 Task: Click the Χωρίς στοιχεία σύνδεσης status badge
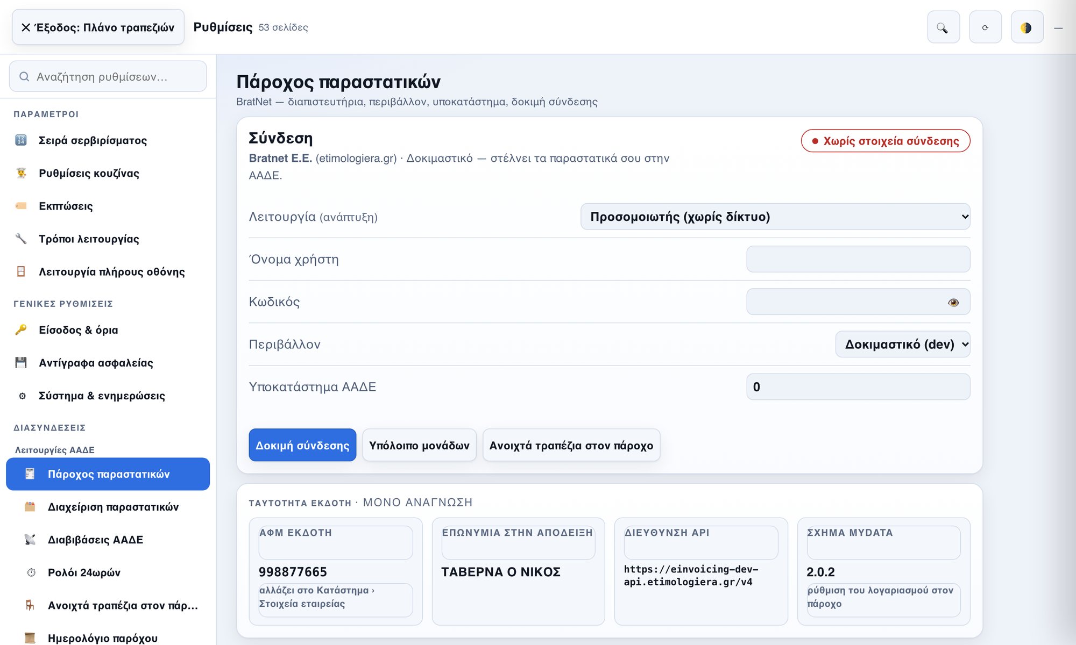(x=886, y=141)
